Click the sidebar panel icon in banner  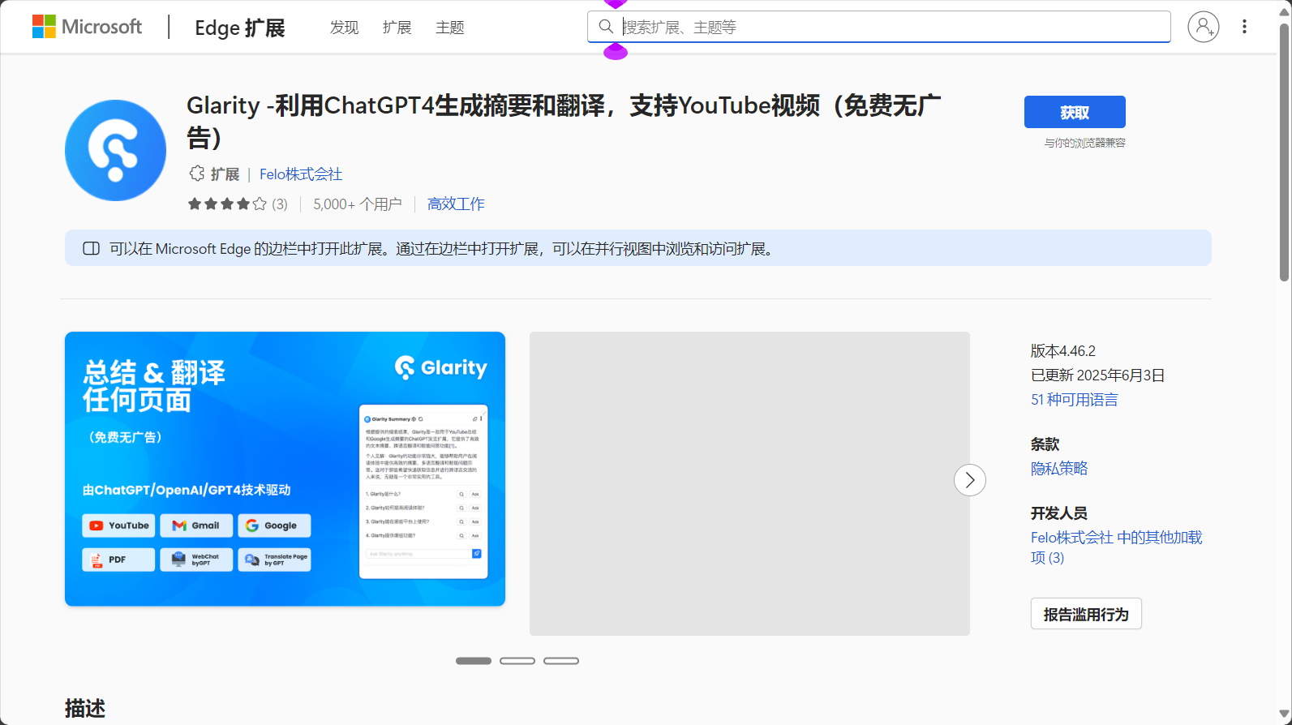tap(92, 248)
